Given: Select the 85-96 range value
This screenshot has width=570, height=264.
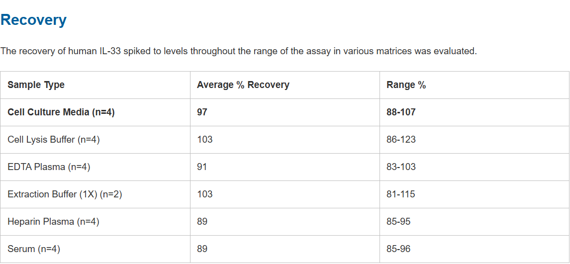Looking at the screenshot, I should 398,249.
